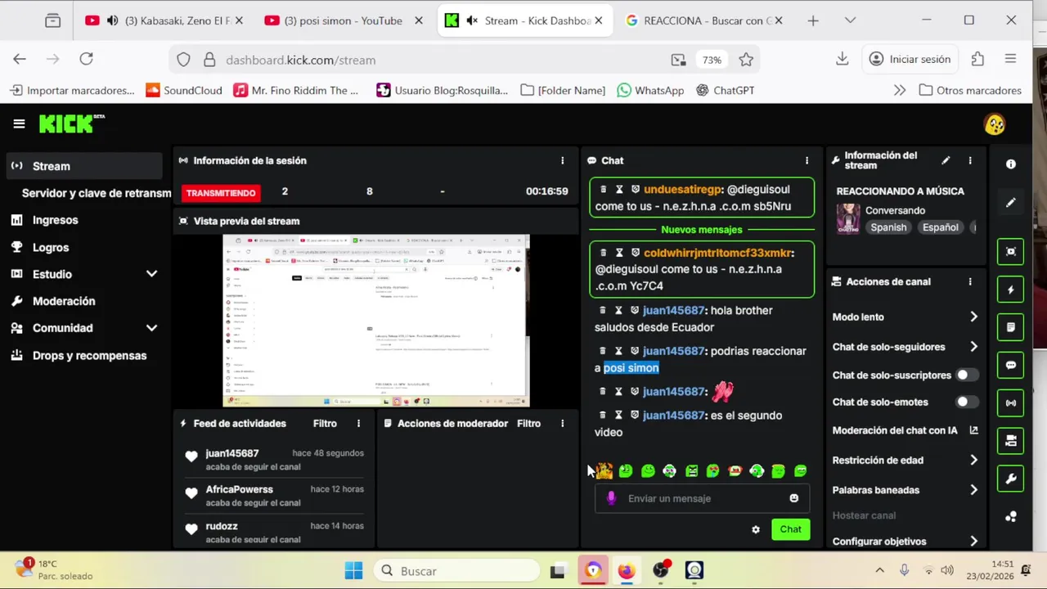Delete juan145687's hola brother message
Viewport: 1047px width, 589px height.
[603, 310]
